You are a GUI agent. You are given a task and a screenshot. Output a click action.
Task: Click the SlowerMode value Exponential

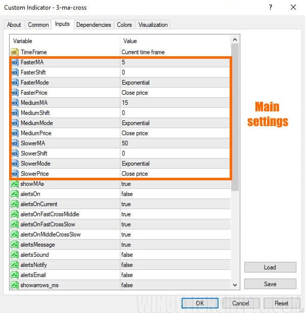(136, 164)
